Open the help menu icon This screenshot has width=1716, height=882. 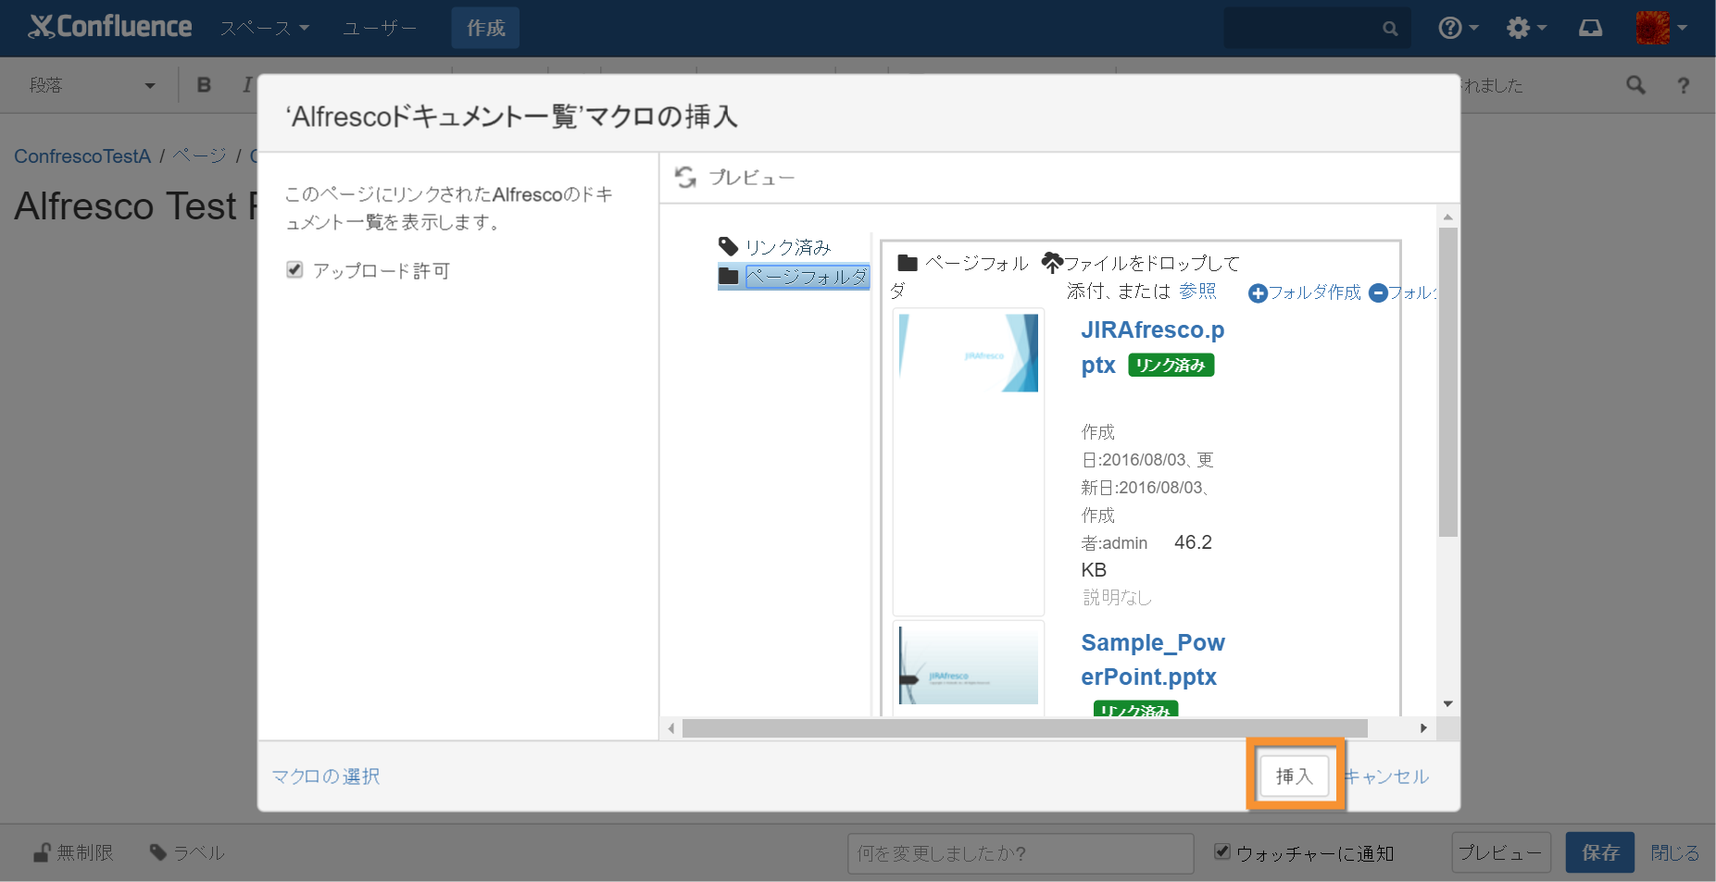coord(1458,28)
